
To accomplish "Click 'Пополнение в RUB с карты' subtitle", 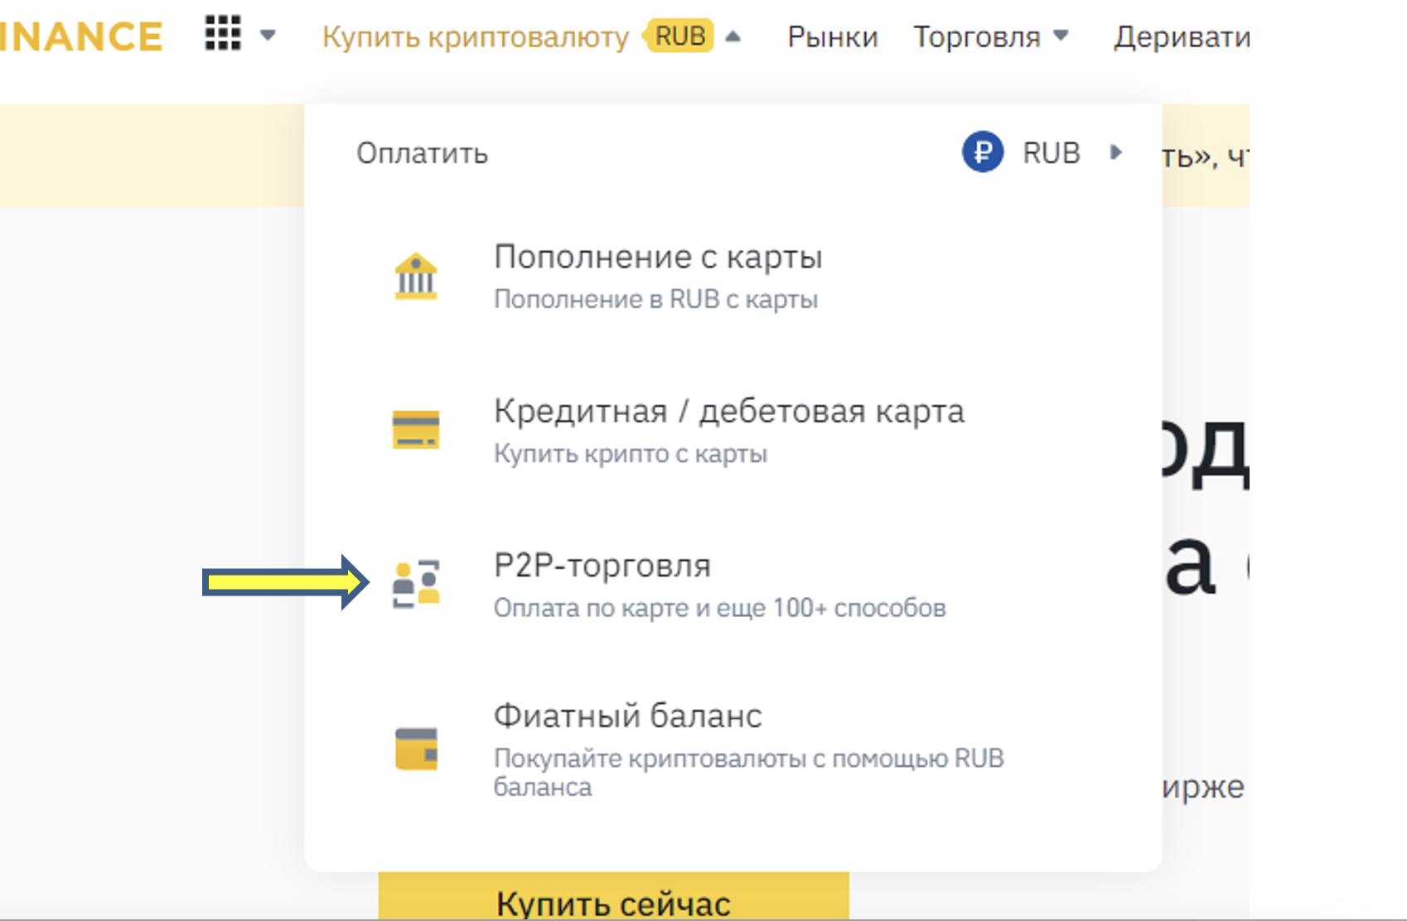I will pyautogui.click(x=655, y=299).
